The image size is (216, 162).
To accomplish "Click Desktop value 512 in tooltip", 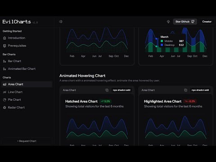I will (x=181, y=45).
